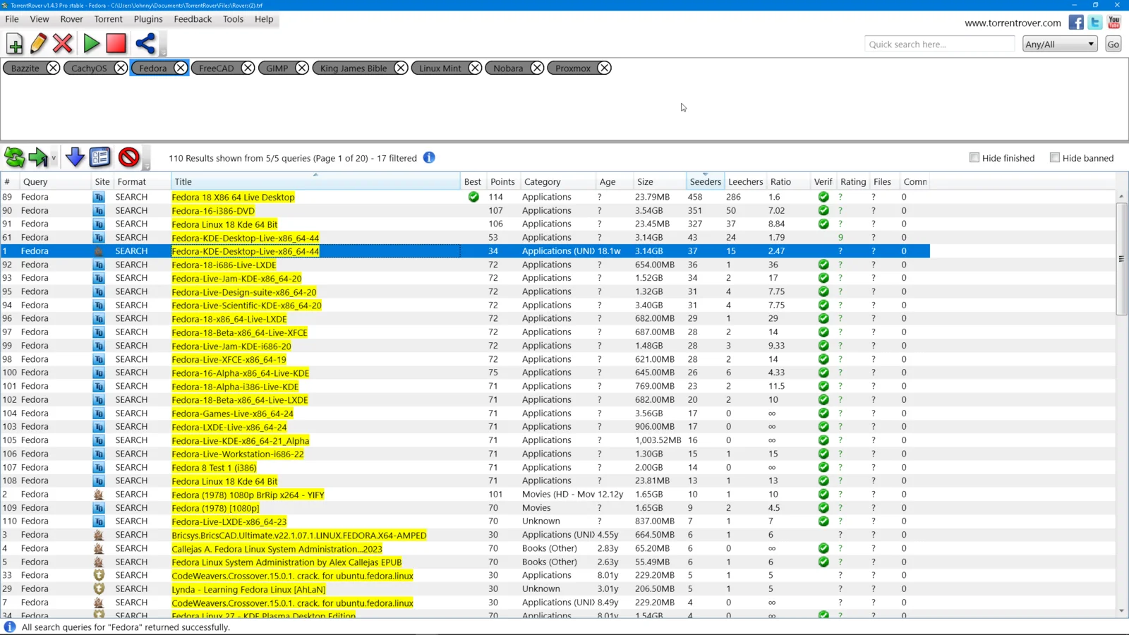Click site icon of Bricsys.BricsCAD row

tap(99, 535)
